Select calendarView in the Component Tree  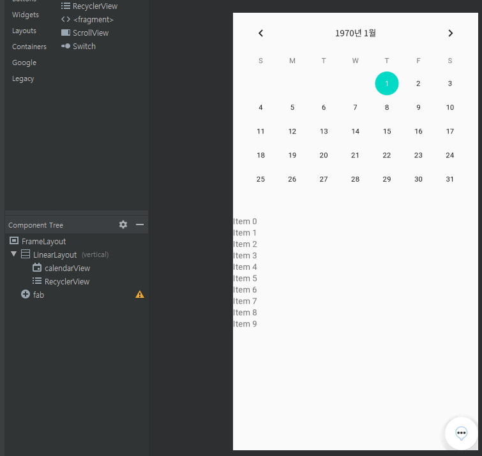[x=67, y=268]
